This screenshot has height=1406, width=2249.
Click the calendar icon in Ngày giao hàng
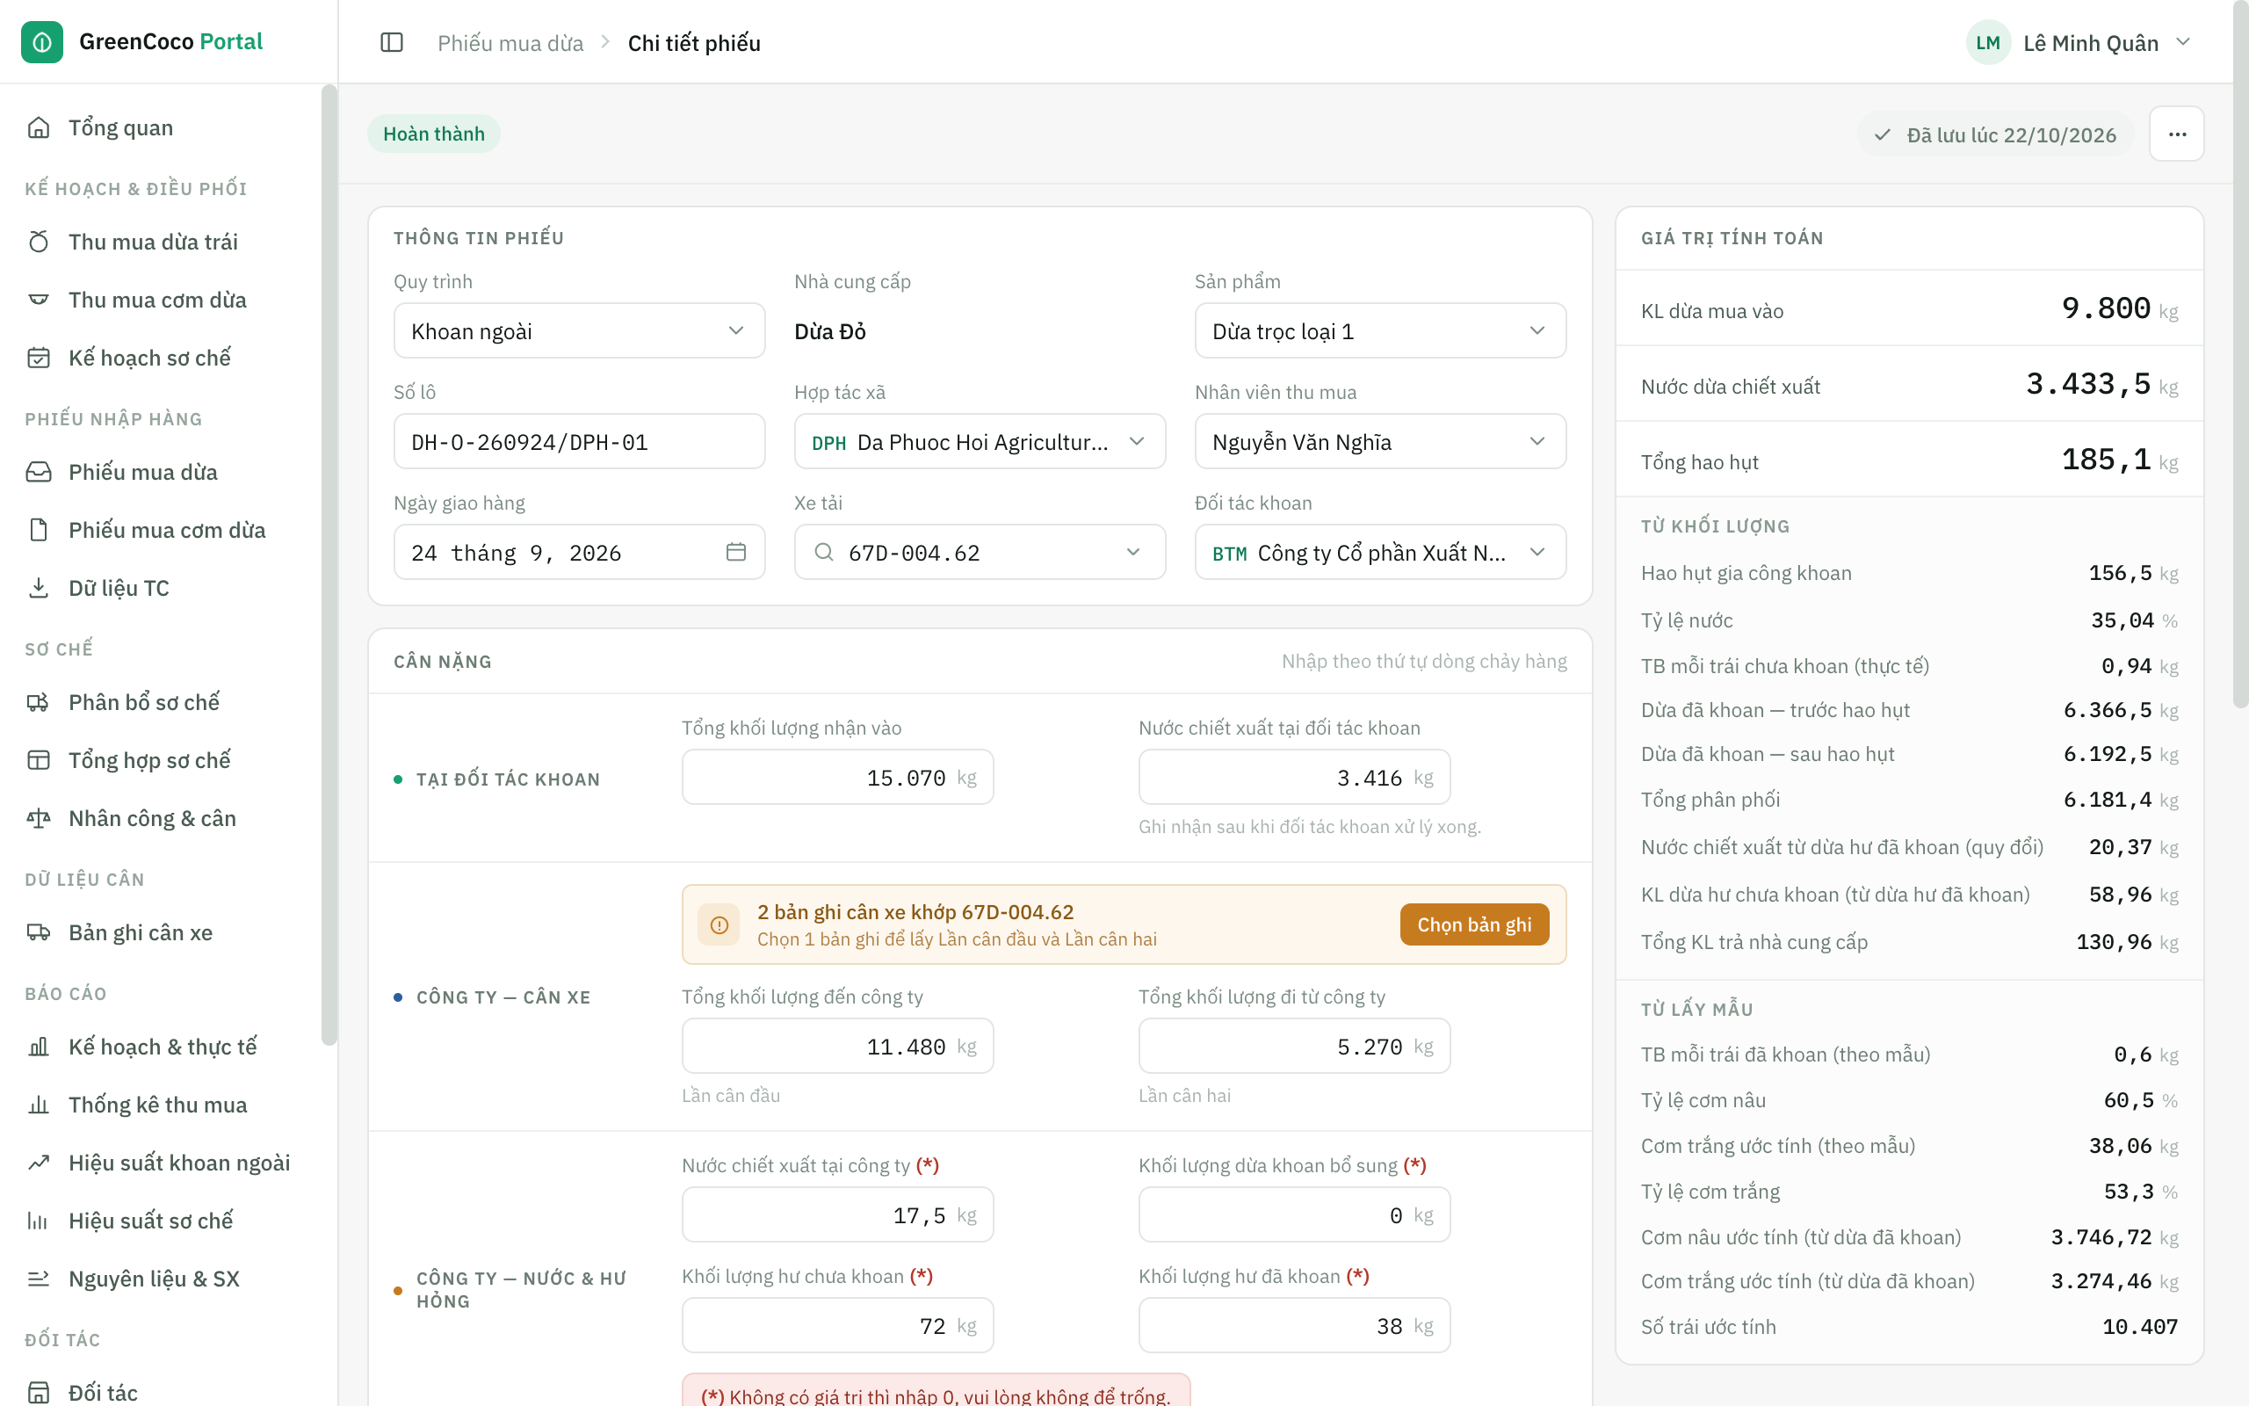[x=736, y=553]
